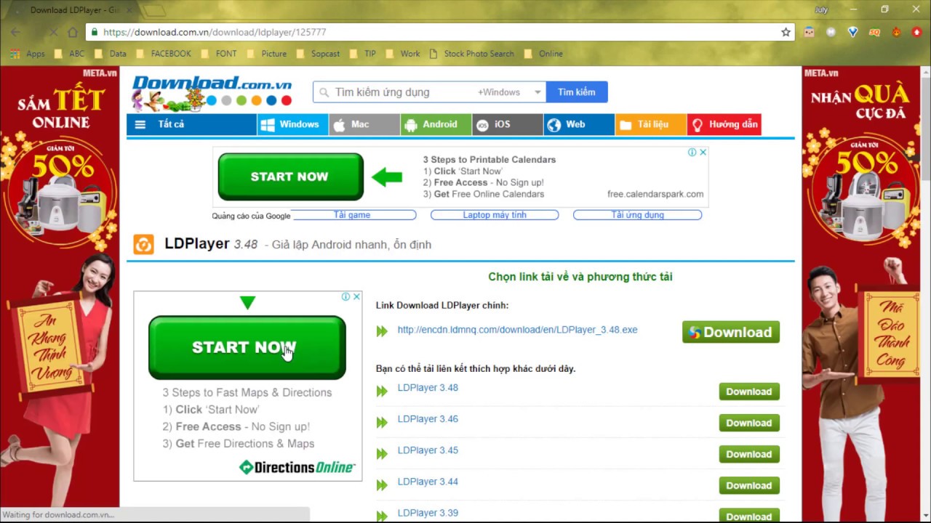The width and height of the screenshot is (931, 523).
Task: Click the Tải game ad link
Action: 353,215
